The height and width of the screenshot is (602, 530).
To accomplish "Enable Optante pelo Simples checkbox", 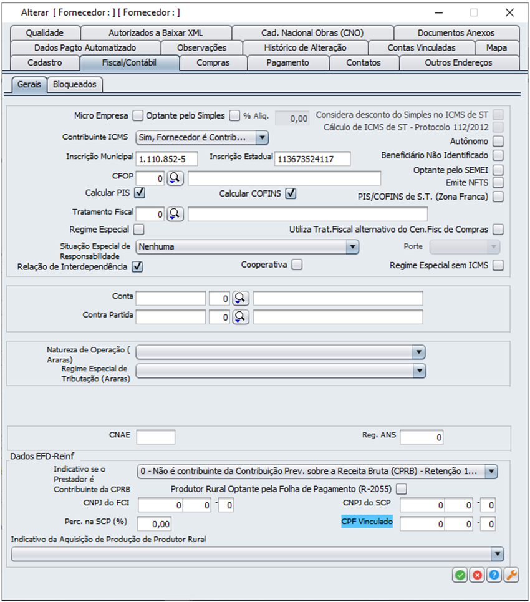I will click(x=234, y=115).
